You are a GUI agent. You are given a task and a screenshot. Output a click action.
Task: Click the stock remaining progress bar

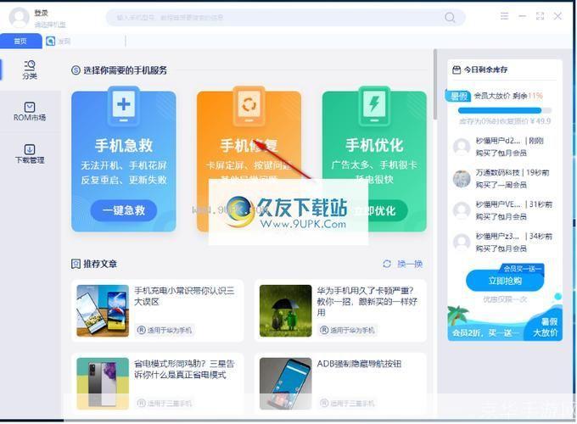pos(505,110)
